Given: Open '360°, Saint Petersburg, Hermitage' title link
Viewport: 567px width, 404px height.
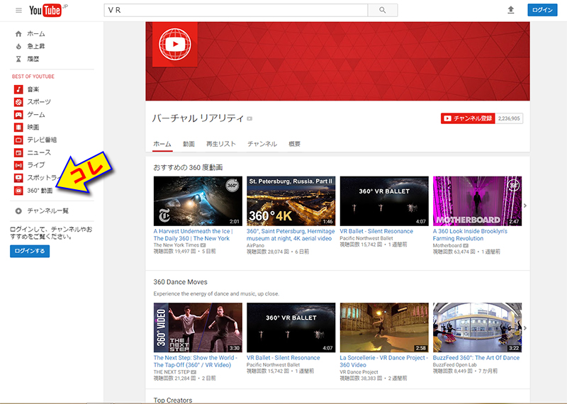Looking at the screenshot, I should 291,235.
